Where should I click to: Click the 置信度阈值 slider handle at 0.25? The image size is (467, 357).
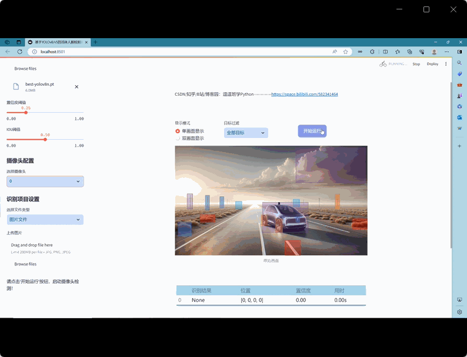click(x=26, y=113)
